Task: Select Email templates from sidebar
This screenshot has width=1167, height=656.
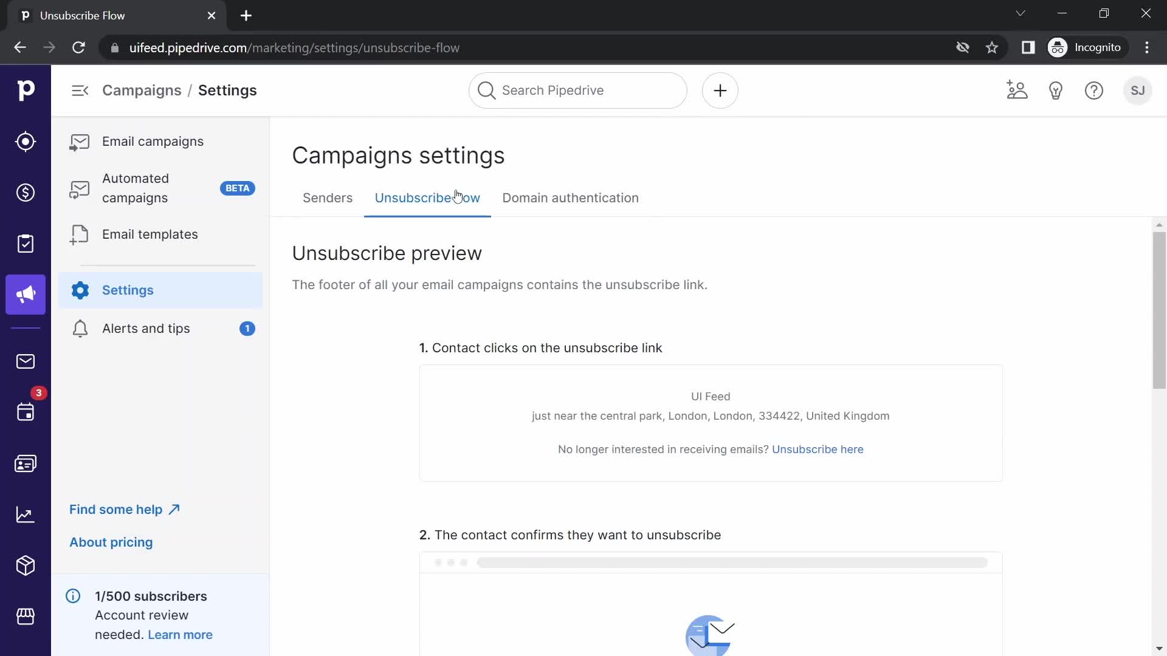Action: click(150, 234)
